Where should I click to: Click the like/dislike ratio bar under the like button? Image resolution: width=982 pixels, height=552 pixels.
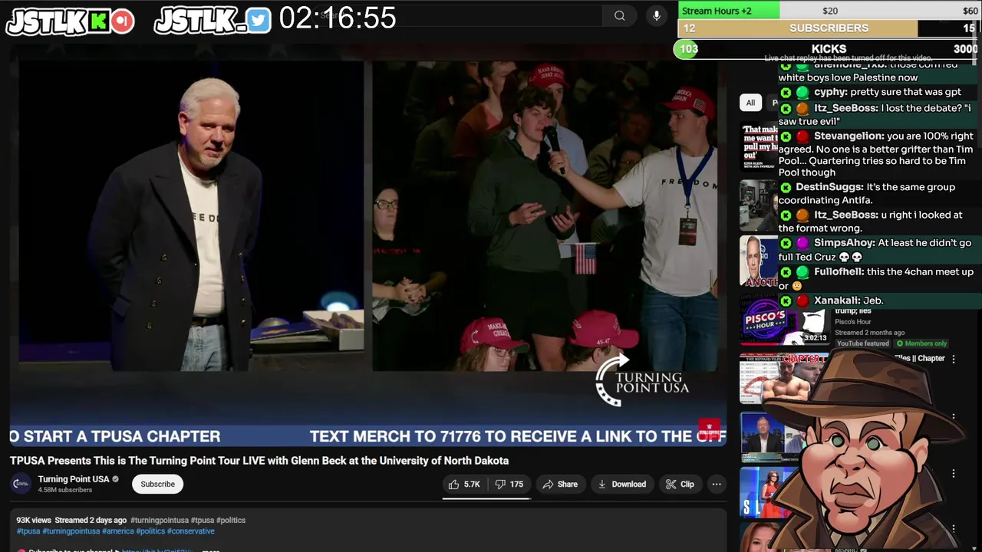[486, 498]
